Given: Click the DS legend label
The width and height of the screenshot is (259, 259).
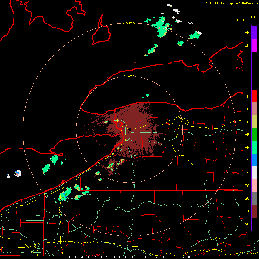Looking at the screenshot, I should [x=247, y=173].
